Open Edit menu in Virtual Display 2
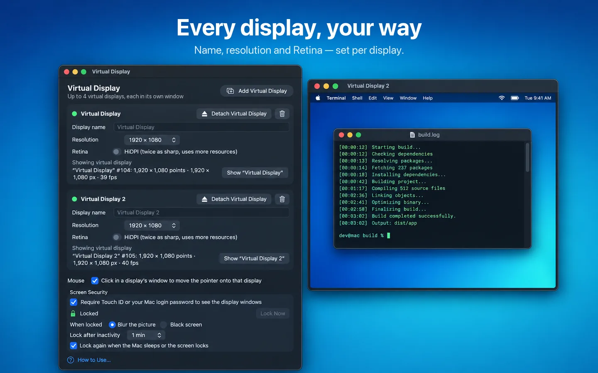Image resolution: width=598 pixels, height=373 pixels. pyautogui.click(x=373, y=98)
